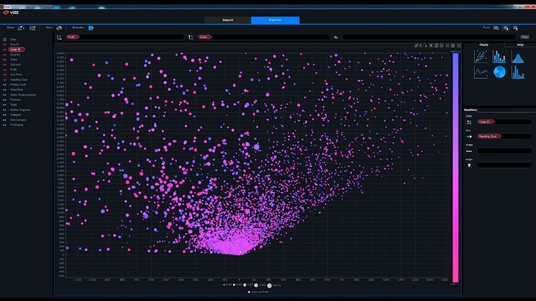This screenshot has width=536, height=301.
Task: Activate the zoom magnifier tool in Tools
Action: point(497,28)
